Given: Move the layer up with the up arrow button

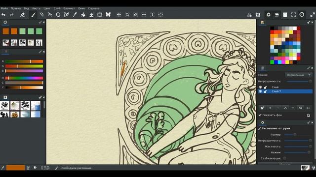Looking at the screenshot, I should coord(285,108).
